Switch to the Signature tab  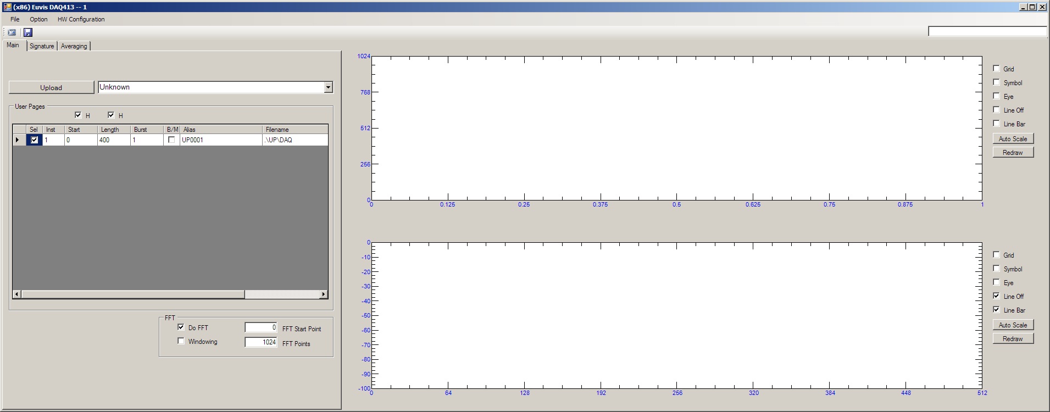pyautogui.click(x=42, y=46)
